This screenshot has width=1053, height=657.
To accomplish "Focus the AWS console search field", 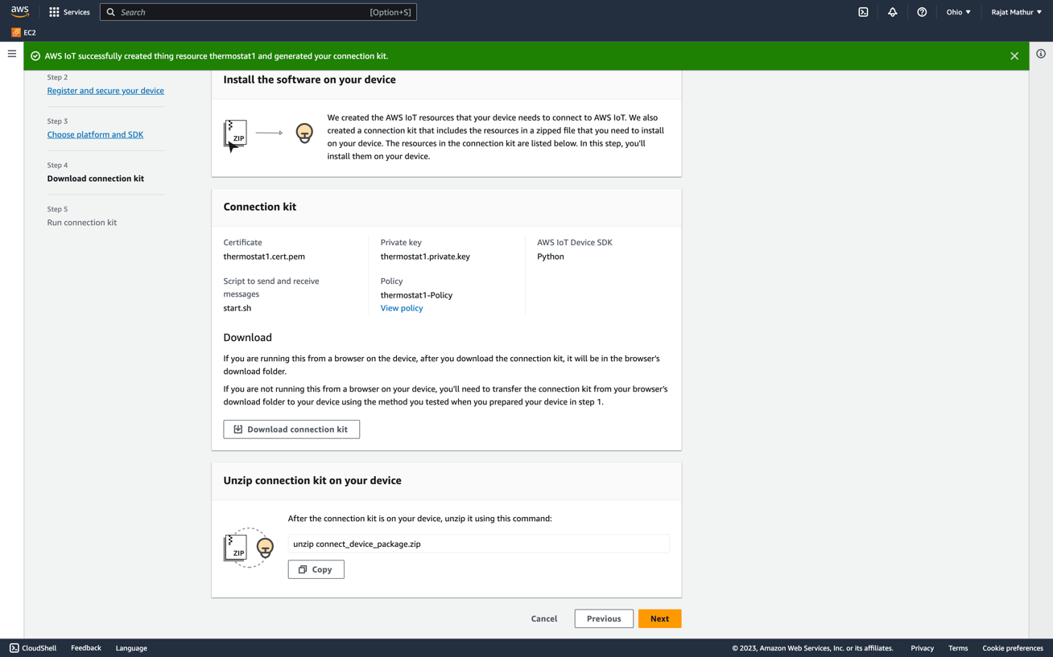I will click(258, 12).
